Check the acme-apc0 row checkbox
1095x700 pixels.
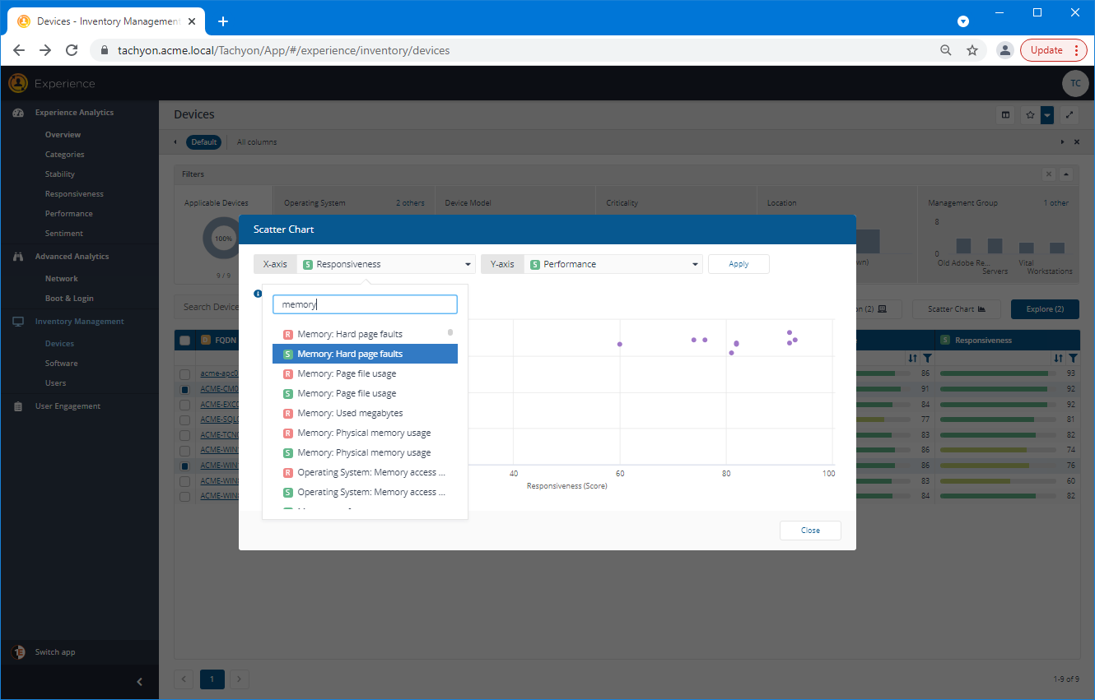click(x=185, y=374)
